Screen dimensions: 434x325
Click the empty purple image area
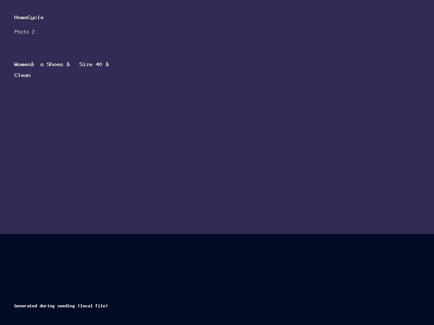coord(217,152)
